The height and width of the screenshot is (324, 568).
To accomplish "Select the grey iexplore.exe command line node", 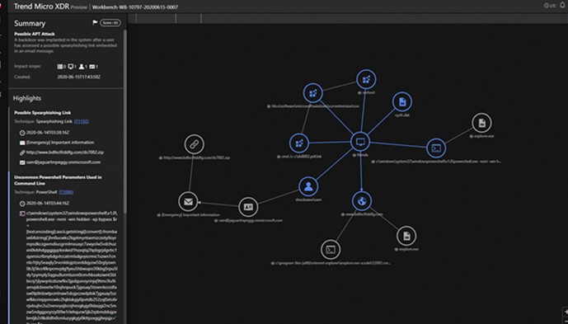I will coord(331,250).
